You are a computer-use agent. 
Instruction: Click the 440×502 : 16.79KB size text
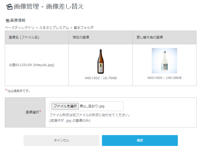(x=101, y=78)
